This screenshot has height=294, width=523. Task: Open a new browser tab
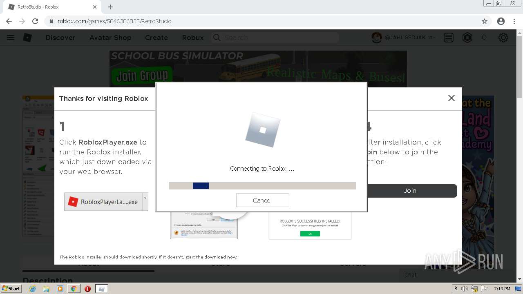click(110, 7)
